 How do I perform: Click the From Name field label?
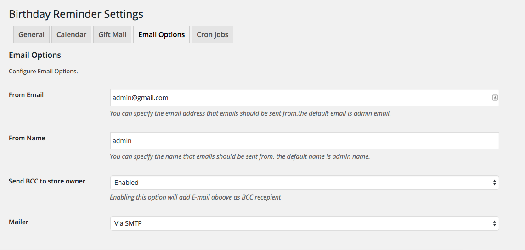27,138
